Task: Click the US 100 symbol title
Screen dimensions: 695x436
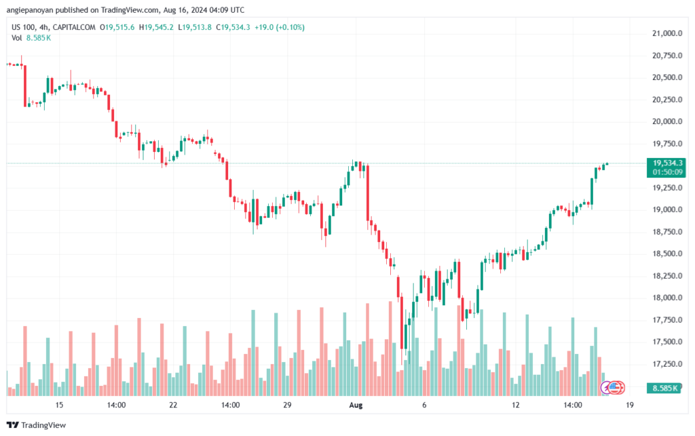Action: point(25,27)
